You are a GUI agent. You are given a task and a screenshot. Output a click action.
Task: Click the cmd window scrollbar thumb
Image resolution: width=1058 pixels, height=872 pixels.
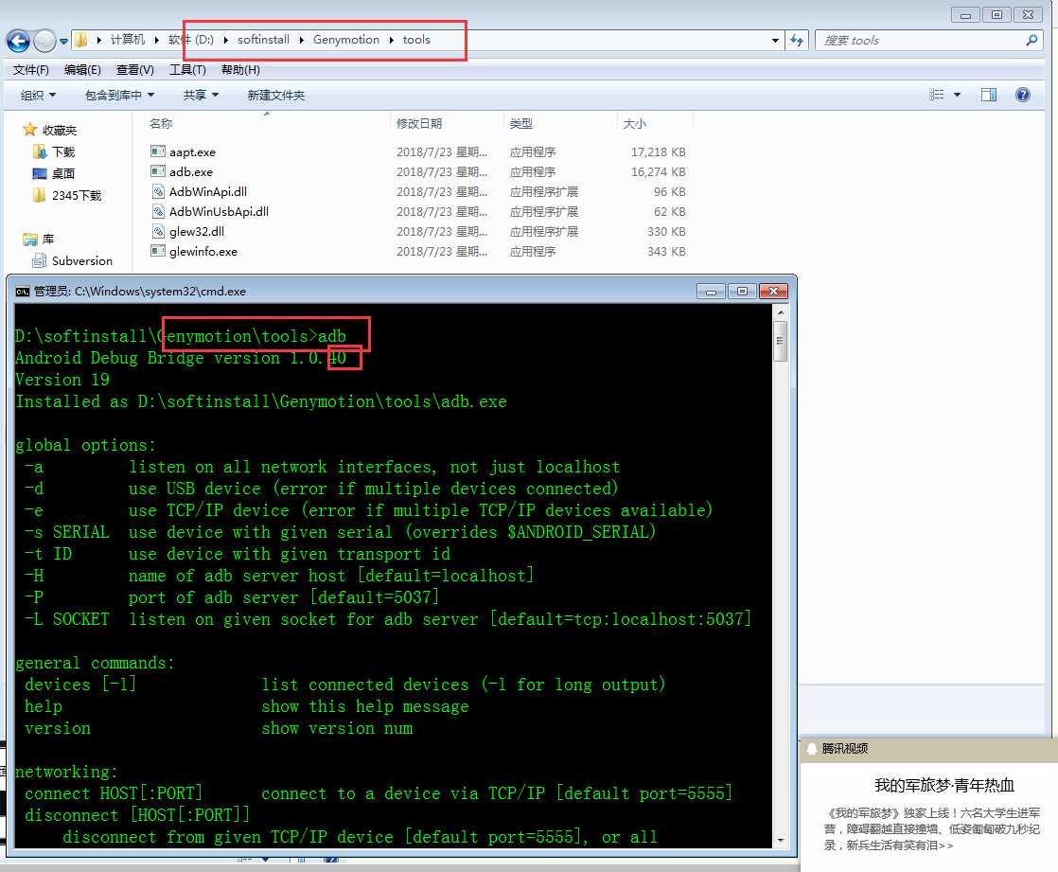pos(780,341)
